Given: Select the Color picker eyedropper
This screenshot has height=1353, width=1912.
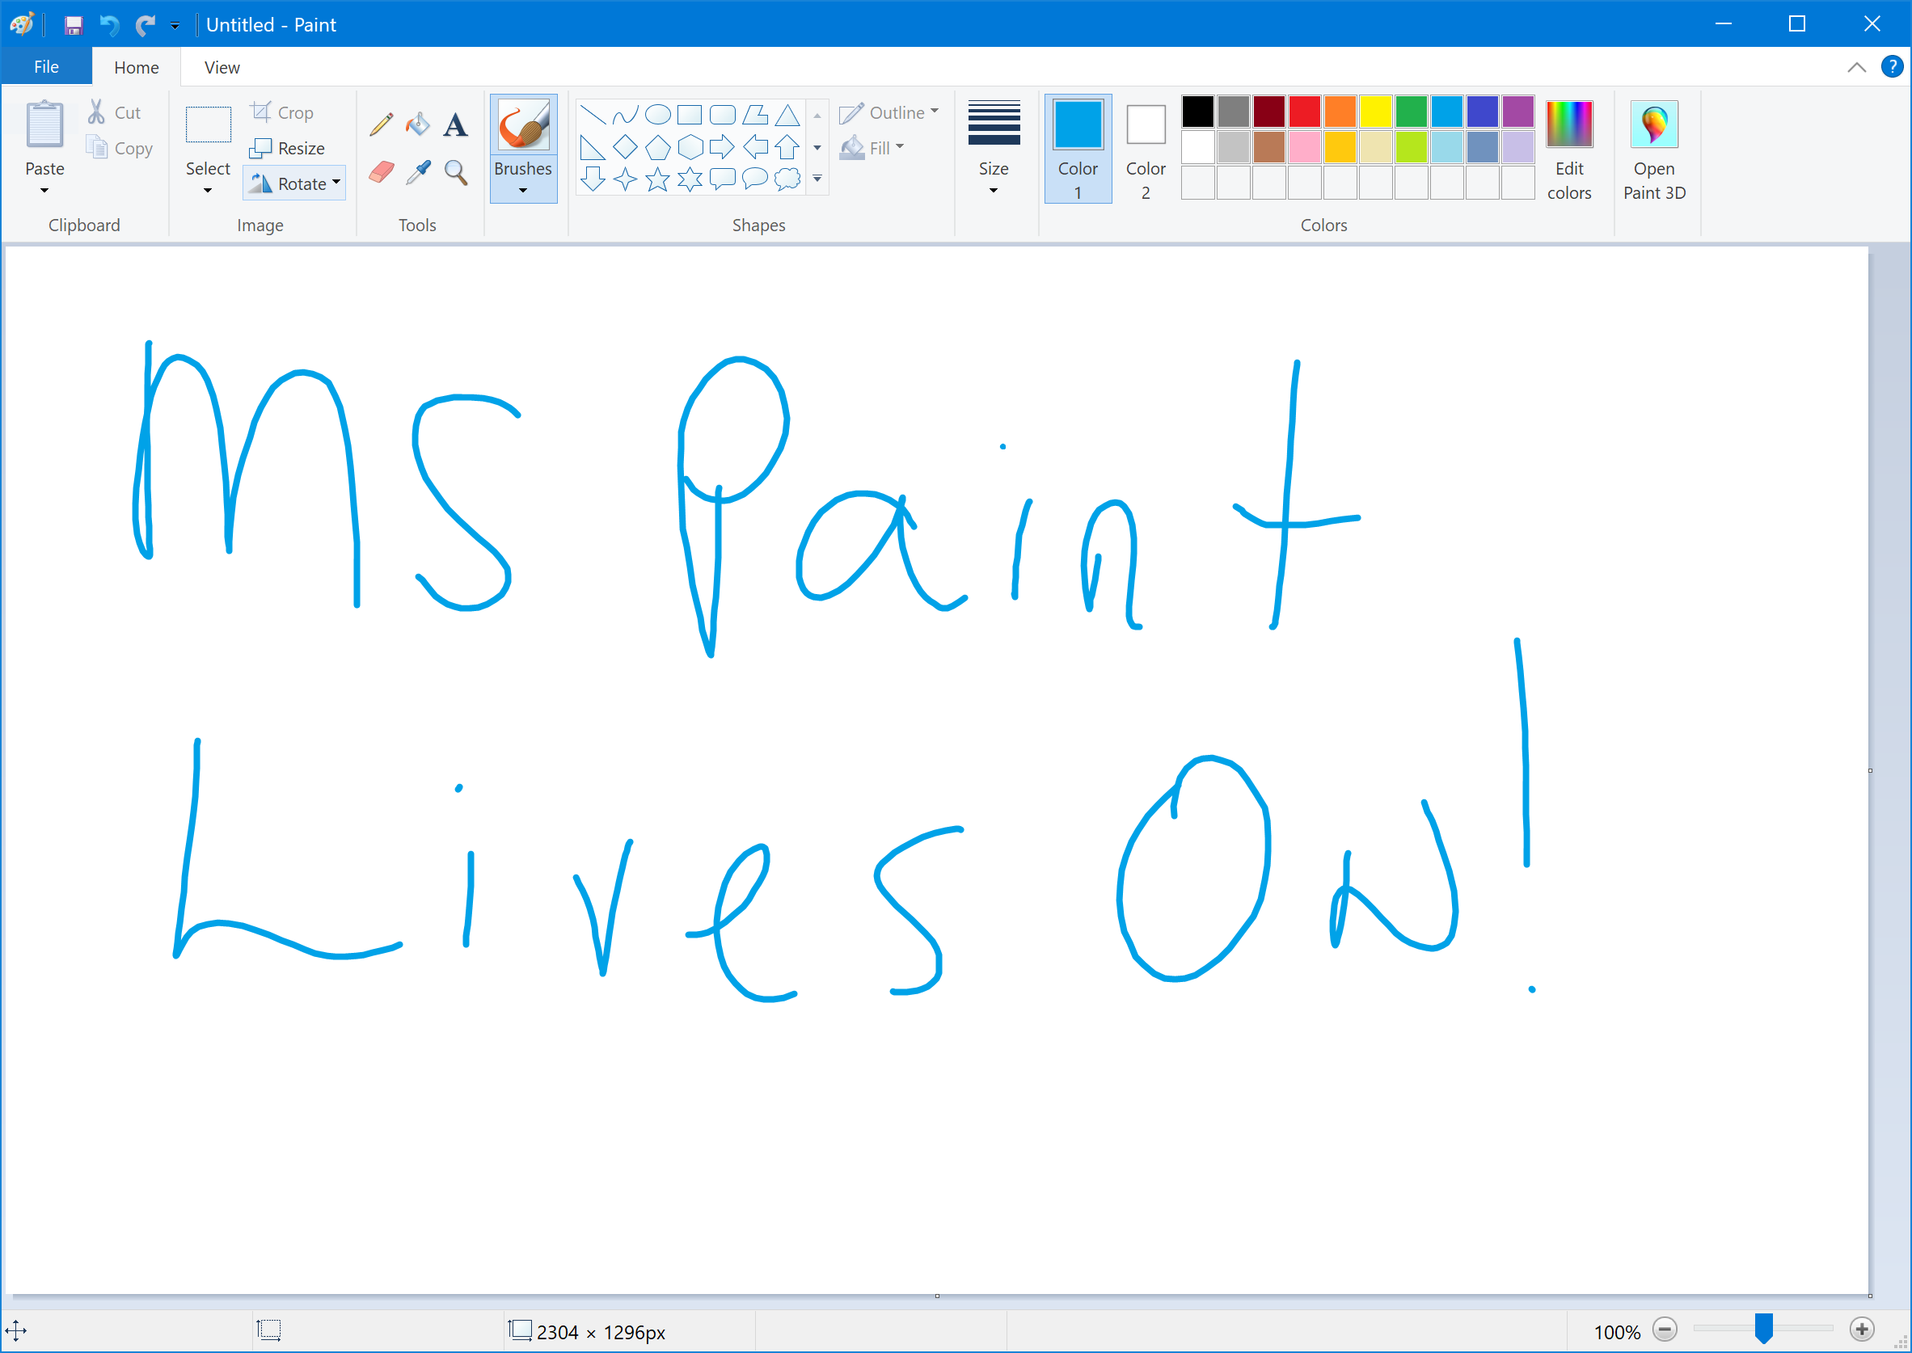Looking at the screenshot, I should coord(418,172).
